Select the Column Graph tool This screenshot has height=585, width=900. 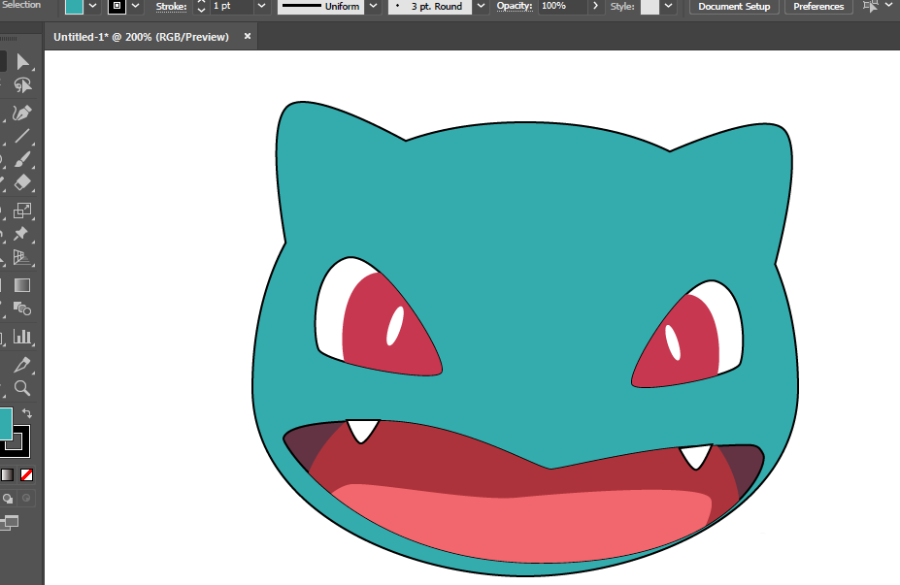(21, 336)
